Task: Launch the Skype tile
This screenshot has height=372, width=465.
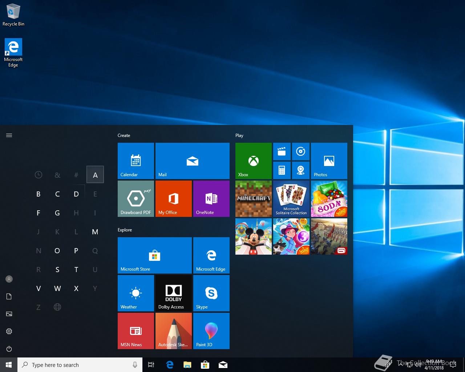Action: tap(211, 293)
